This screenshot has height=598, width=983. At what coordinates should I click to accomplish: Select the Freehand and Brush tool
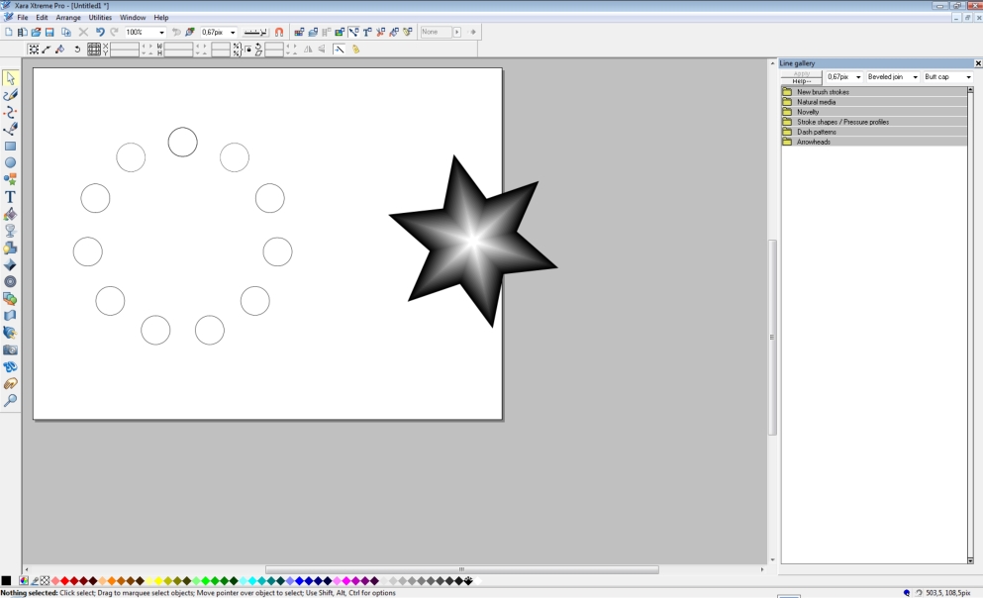(10, 95)
